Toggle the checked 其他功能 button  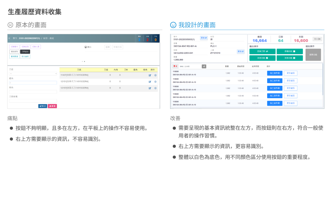pyautogui.click(x=262, y=58)
